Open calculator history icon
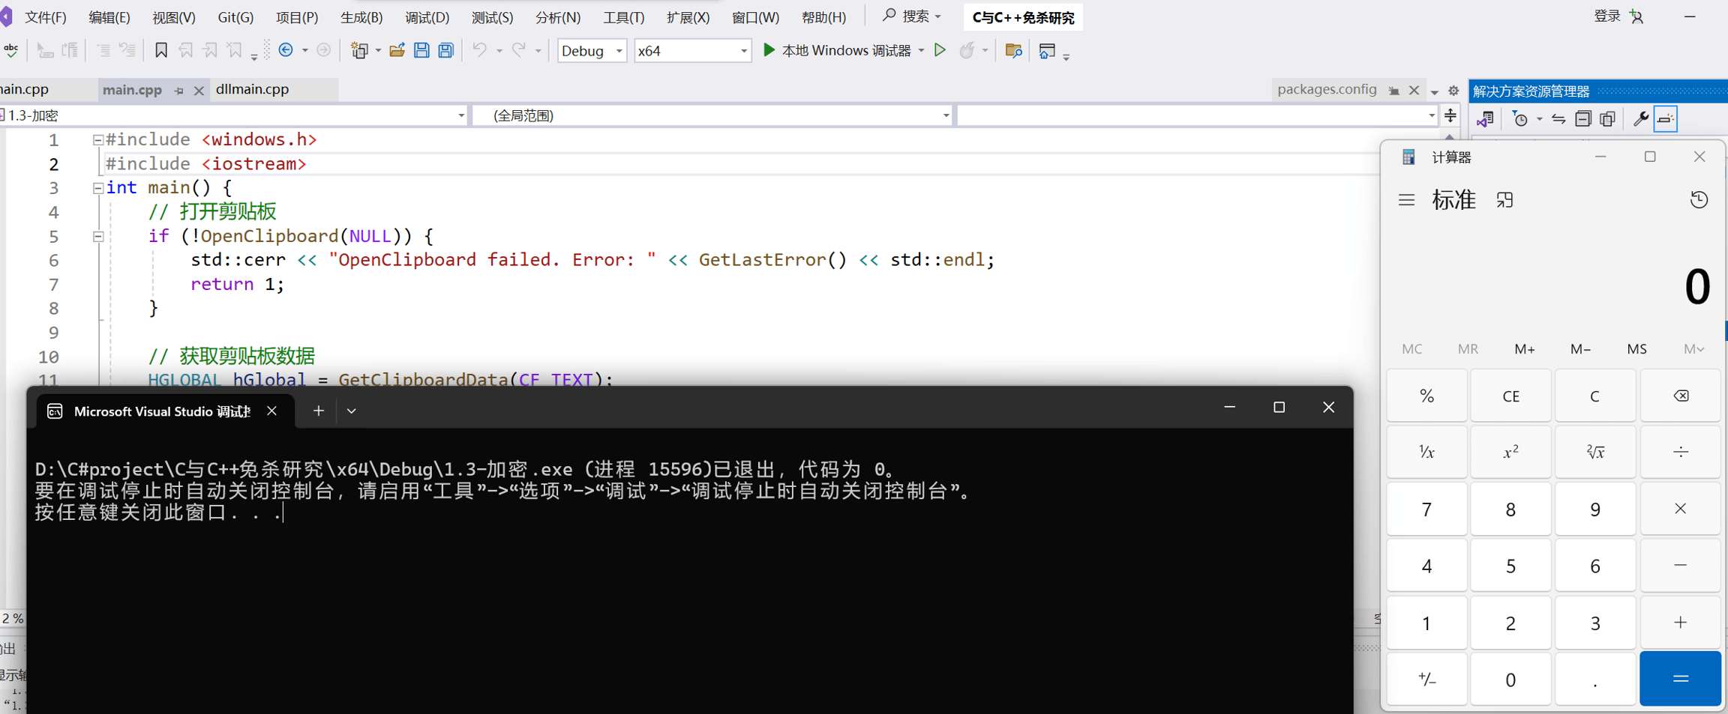Viewport: 1728px width, 714px height. (1699, 200)
